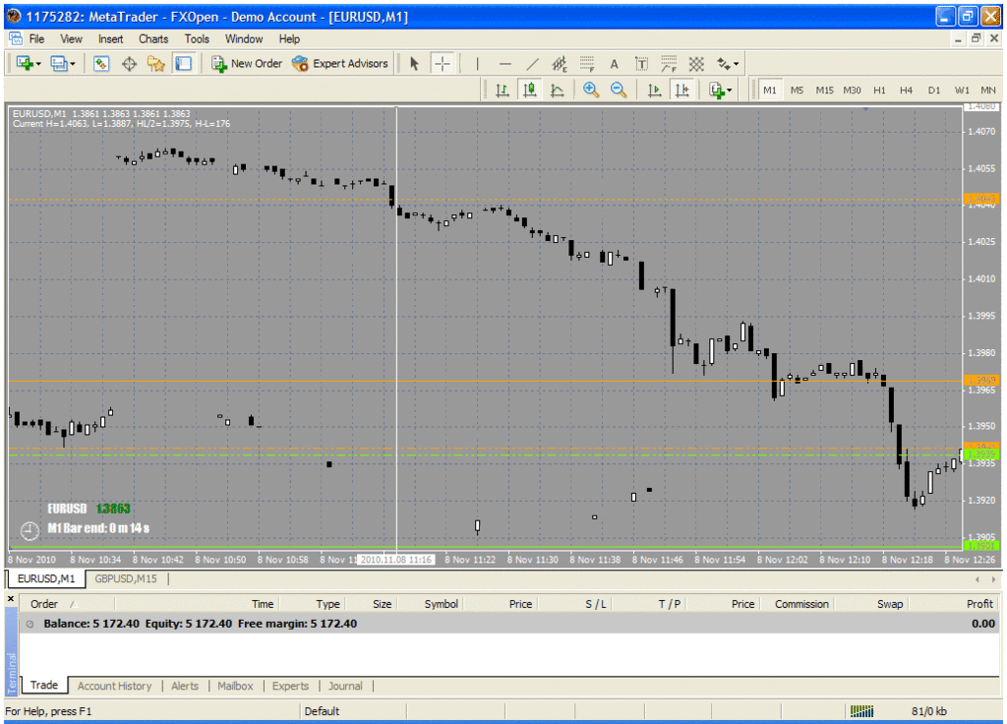Select the Fibonacci retracement tool
The image size is (1007, 724).
(x=587, y=64)
